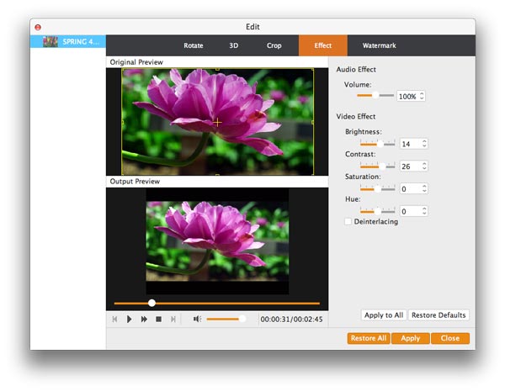The width and height of the screenshot is (505, 391).
Task: Select the Effect tab
Action: [322, 45]
